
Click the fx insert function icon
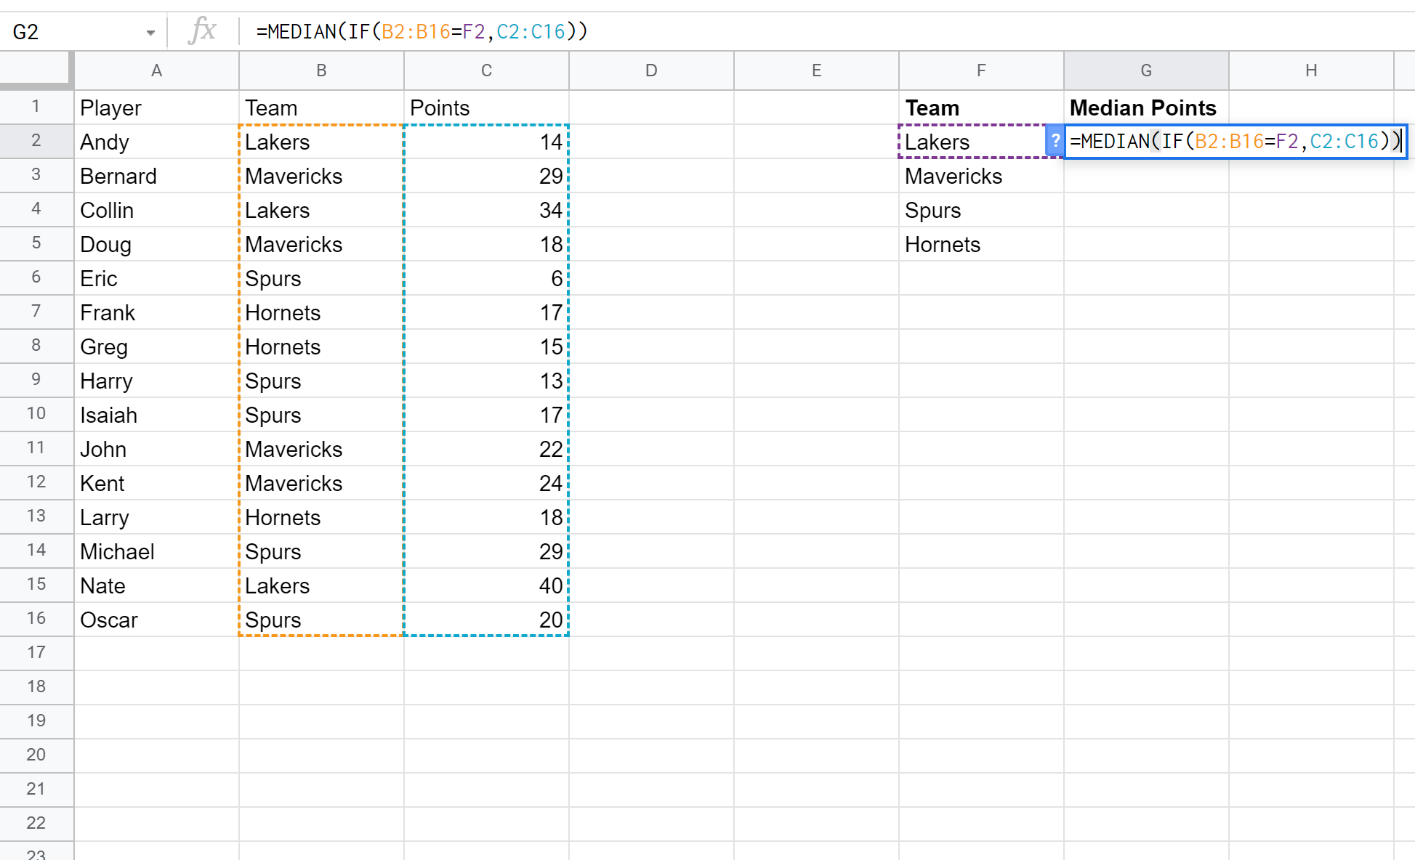pyautogui.click(x=203, y=31)
